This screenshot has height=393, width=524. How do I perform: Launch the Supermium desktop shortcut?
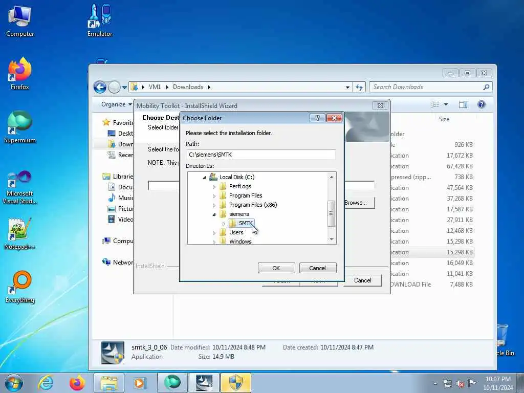(x=20, y=127)
